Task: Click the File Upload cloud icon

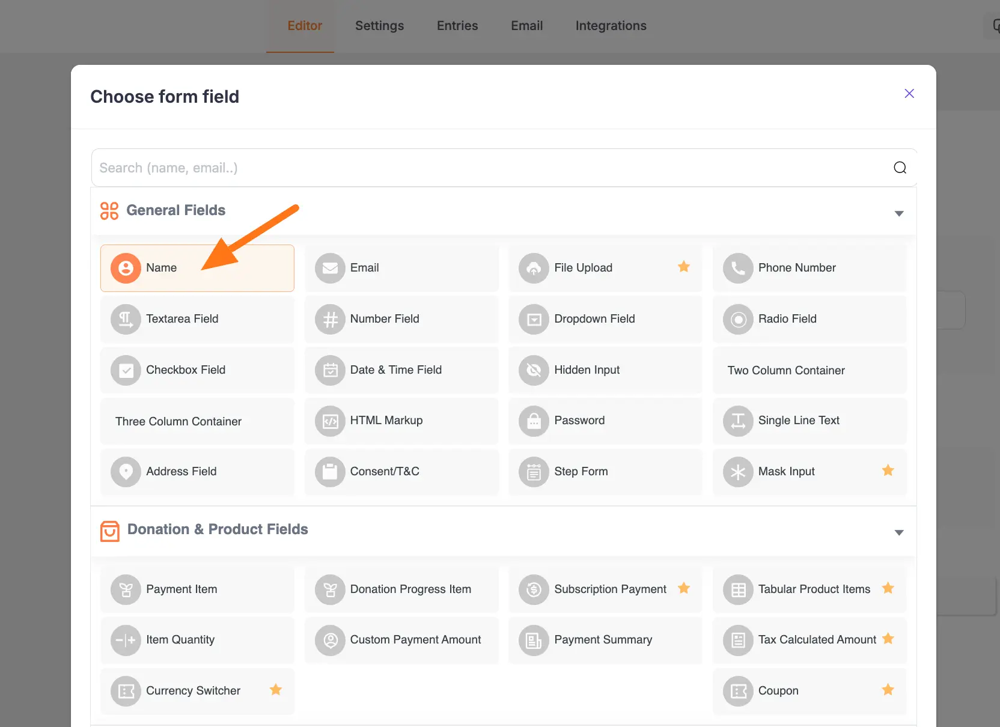Action: 534,268
